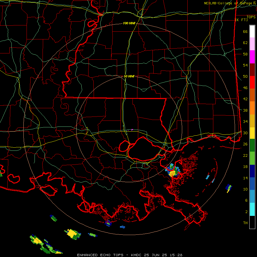Click the "34" legend value

click(245, 122)
